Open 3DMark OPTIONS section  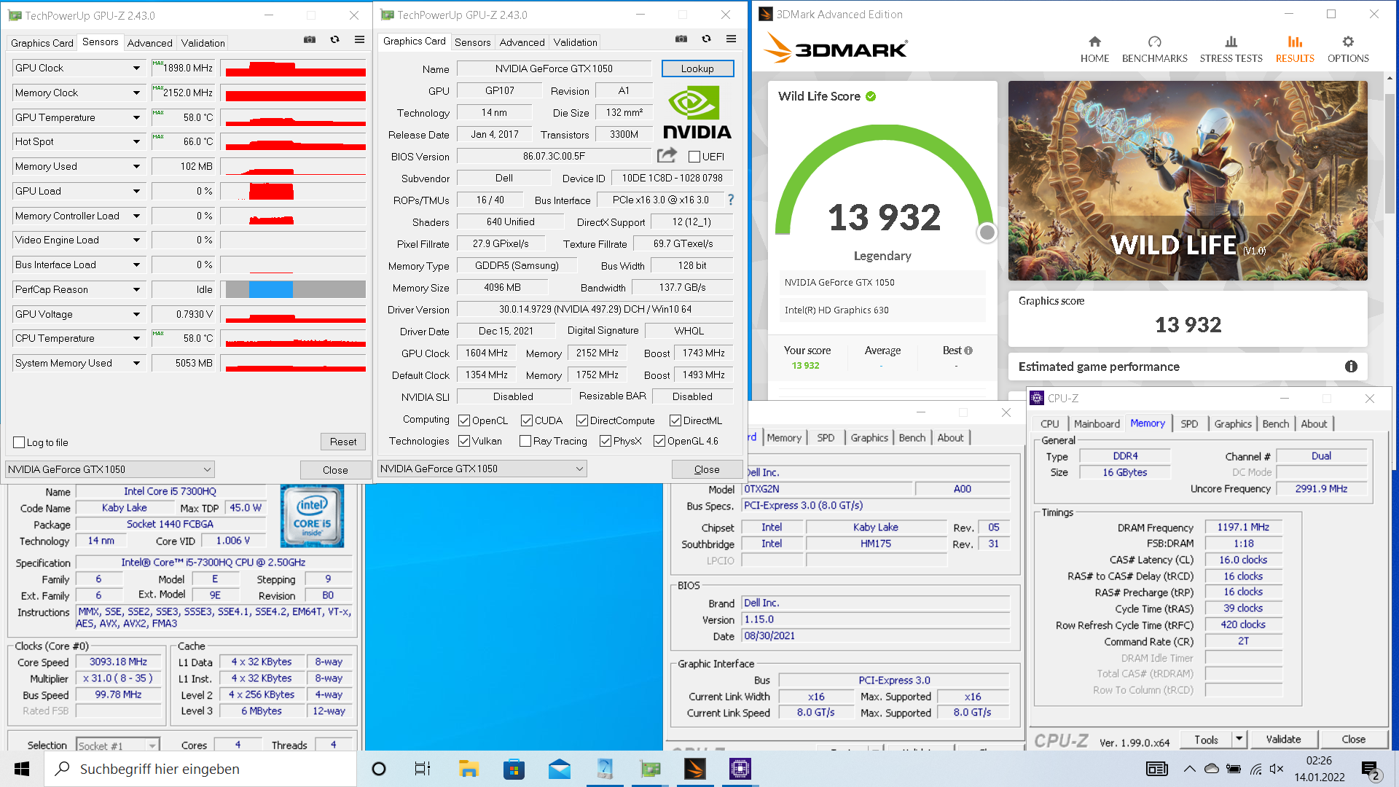point(1348,50)
